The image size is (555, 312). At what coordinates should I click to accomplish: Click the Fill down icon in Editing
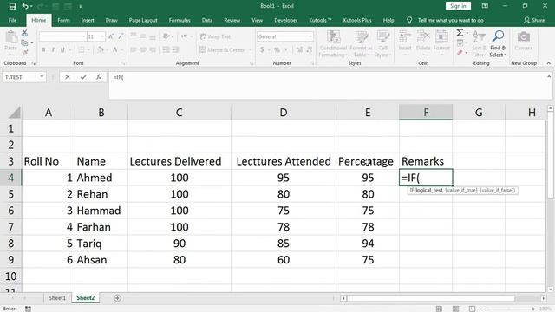tap(460, 43)
